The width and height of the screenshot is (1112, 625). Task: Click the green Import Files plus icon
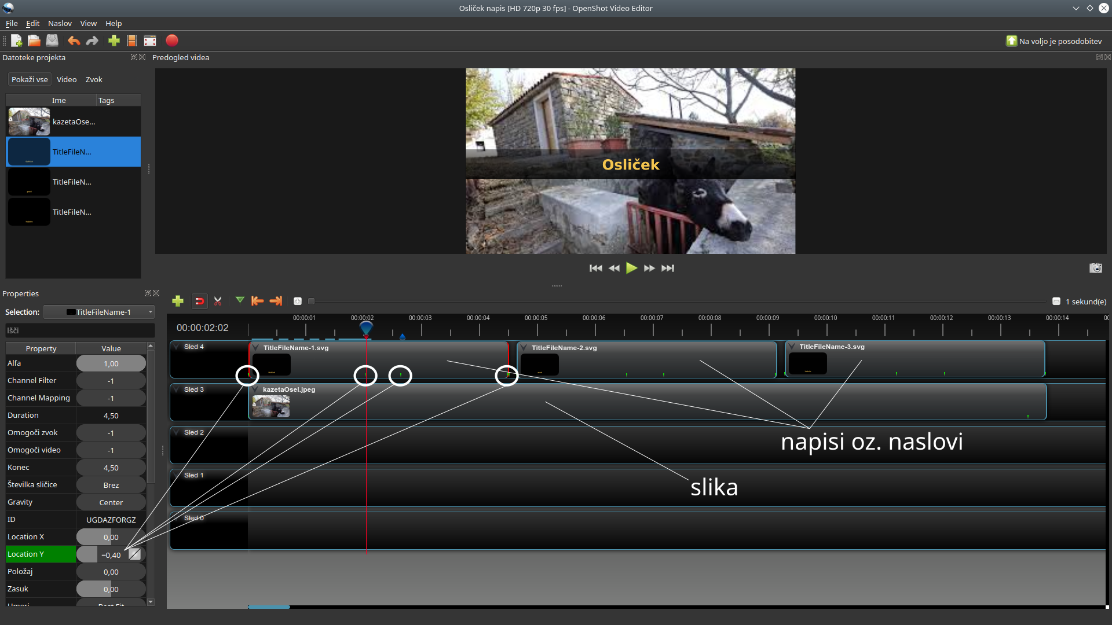(x=114, y=41)
